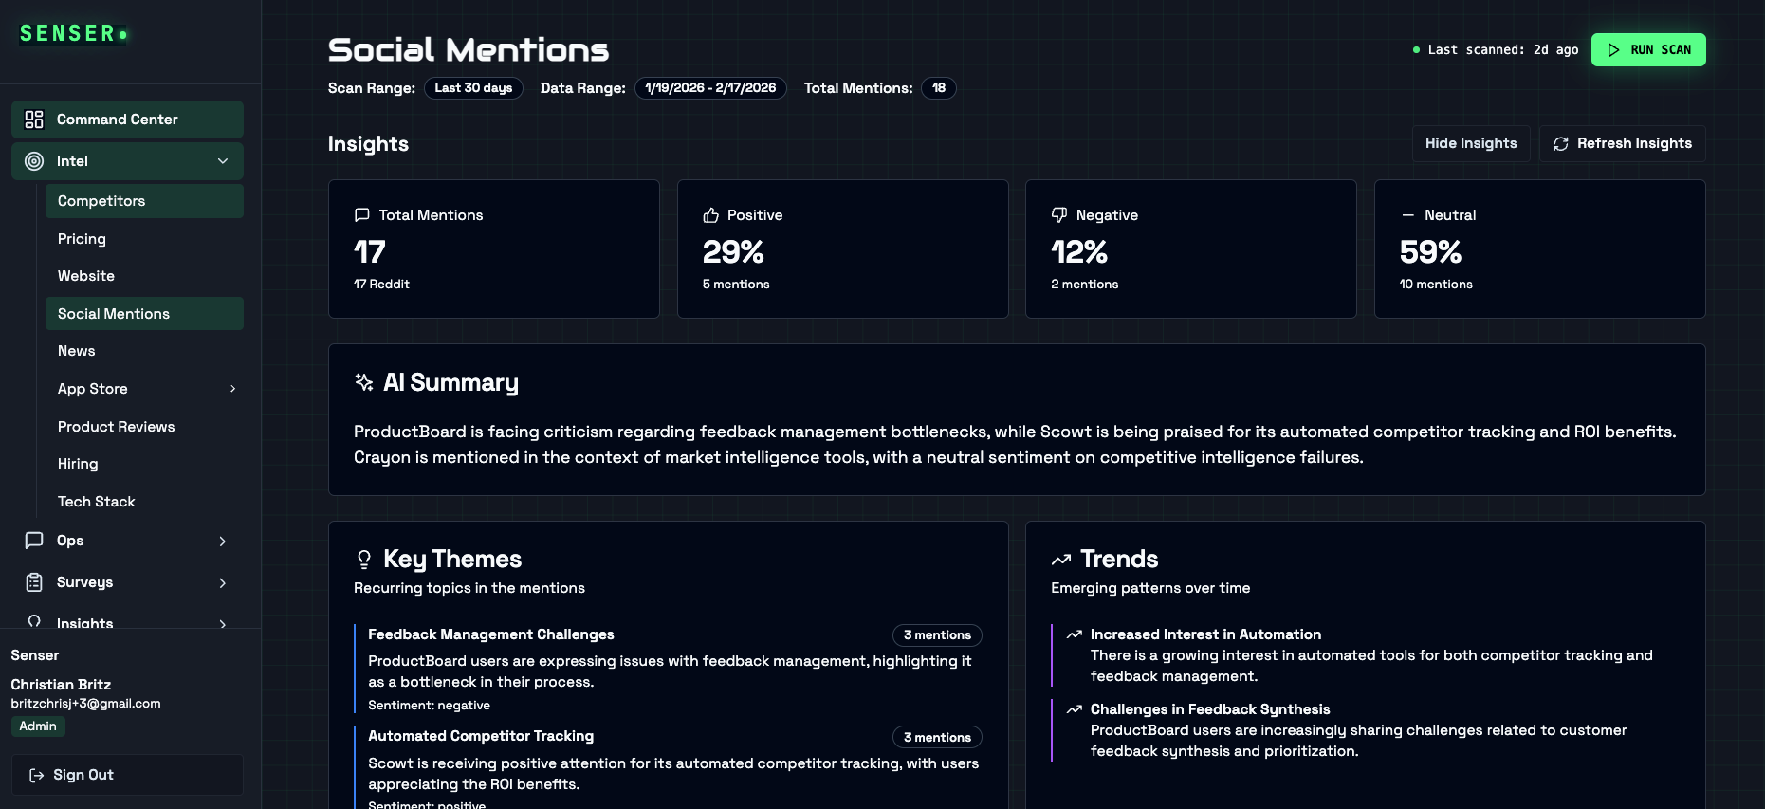Click the AI Summary sparkle icon
Viewport: 1765px width, 809px height.
tap(364, 382)
